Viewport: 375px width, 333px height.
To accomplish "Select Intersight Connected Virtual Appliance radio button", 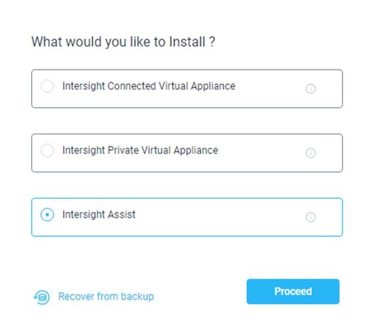I will click(x=48, y=87).
